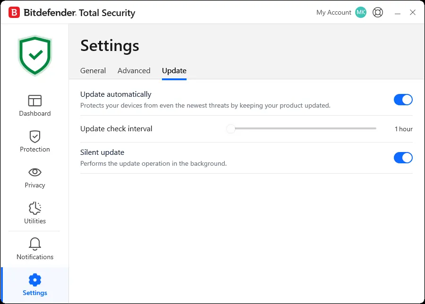Select the Update tab
The width and height of the screenshot is (425, 304).
coord(174,71)
